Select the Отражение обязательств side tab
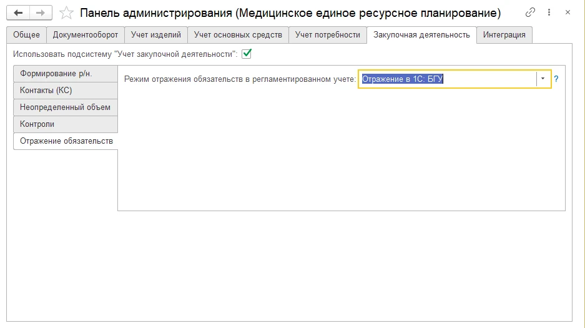The height and width of the screenshot is (328, 585). tap(66, 141)
